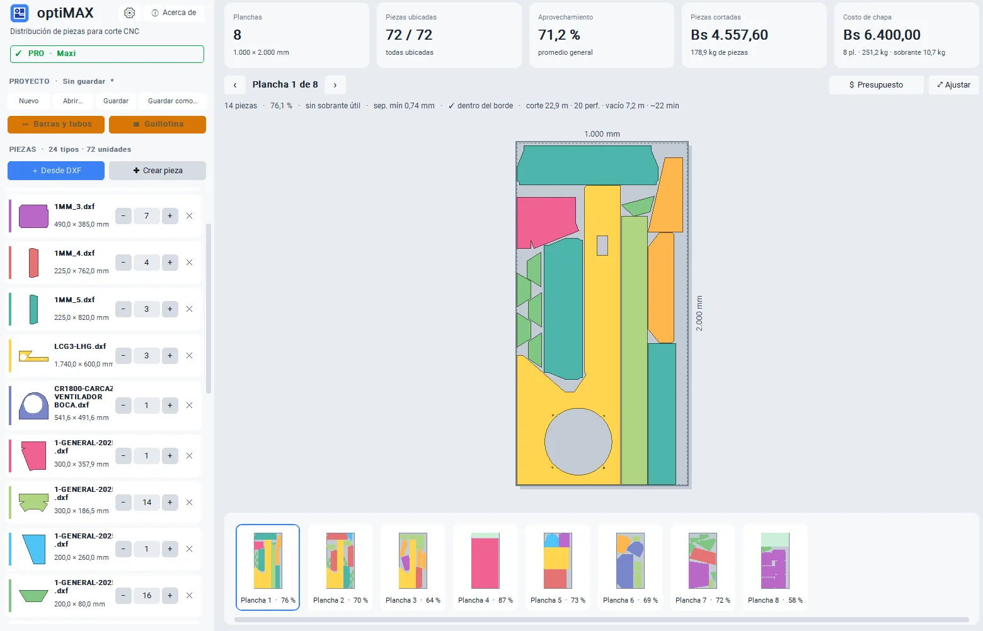The height and width of the screenshot is (631, 983).
Task: Increase quantity of 1MM_3.dxf
Action: point(170,216)
